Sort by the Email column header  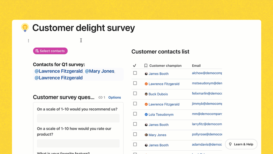point(196,66)
